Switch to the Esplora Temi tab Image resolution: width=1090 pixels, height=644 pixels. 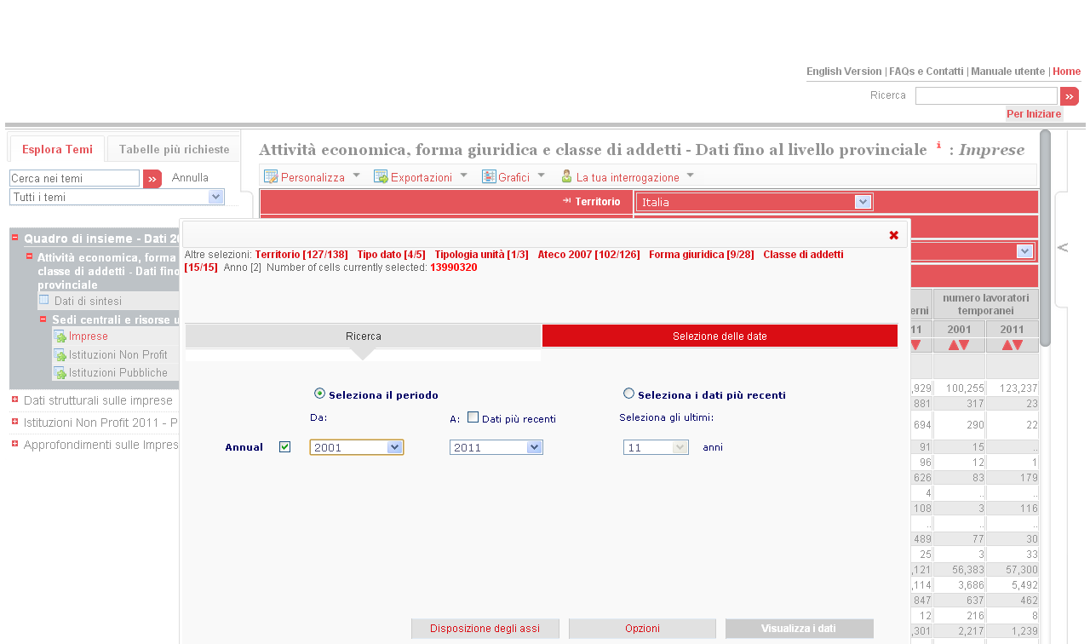pyautogui.click(x=57, y=149)
